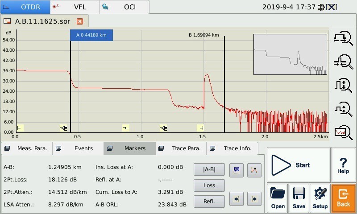
Task: Click the vertical zoom-out magnifier icon
Action: [x=343, y=108]
